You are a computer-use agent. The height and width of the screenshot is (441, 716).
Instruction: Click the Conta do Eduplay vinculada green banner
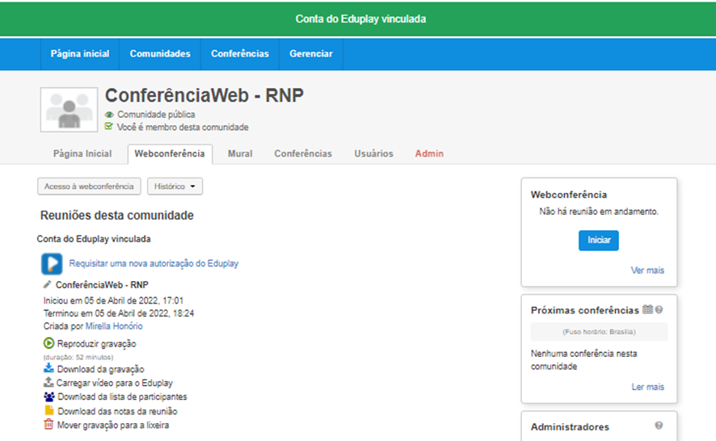tap(358, 19)
